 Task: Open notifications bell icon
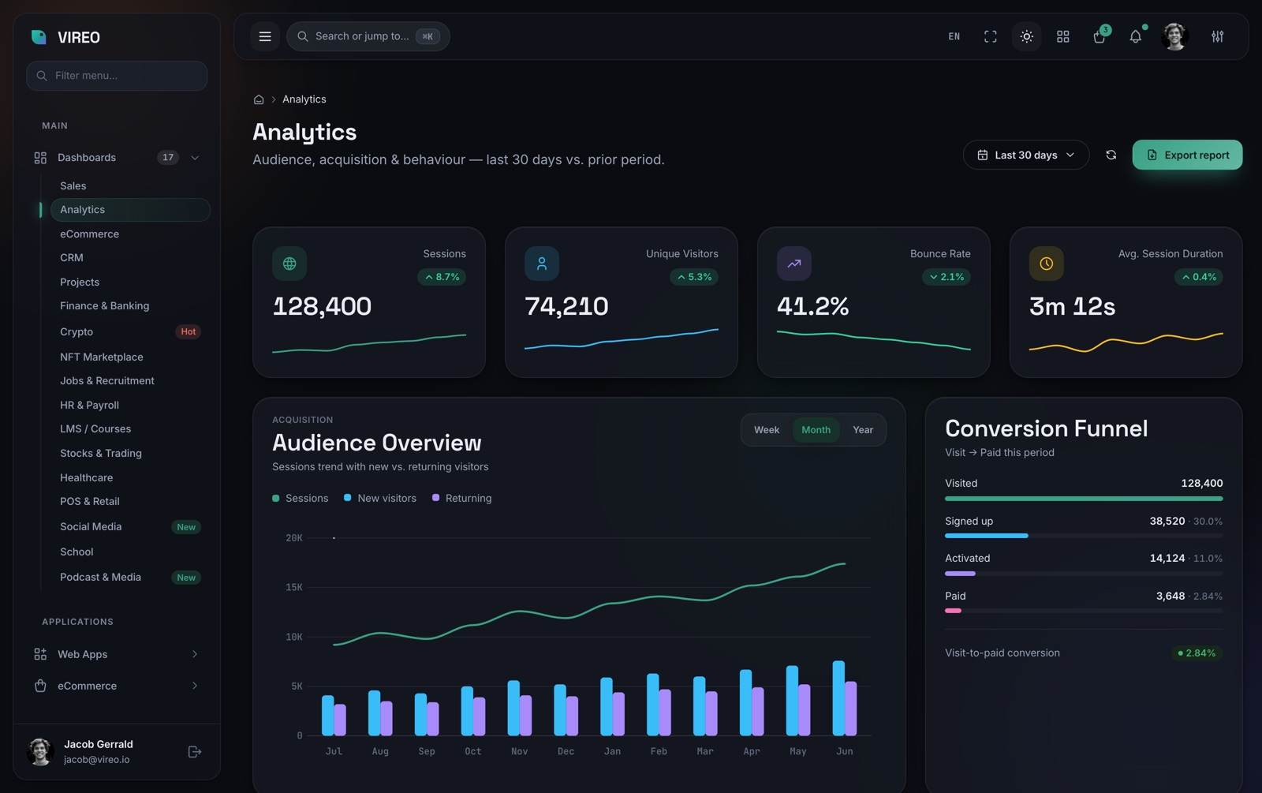click(x=1136, y=36)
